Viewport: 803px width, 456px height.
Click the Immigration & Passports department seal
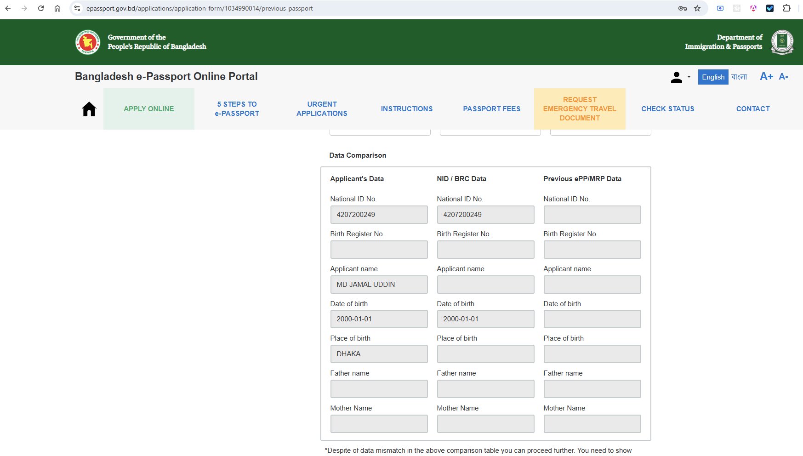coord(782,42)
